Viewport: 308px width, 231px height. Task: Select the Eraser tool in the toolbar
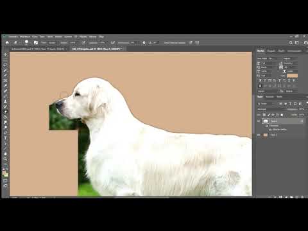(5, 112)
